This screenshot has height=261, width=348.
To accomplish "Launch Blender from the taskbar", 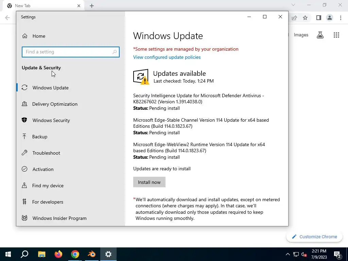I will pos(92,254).
